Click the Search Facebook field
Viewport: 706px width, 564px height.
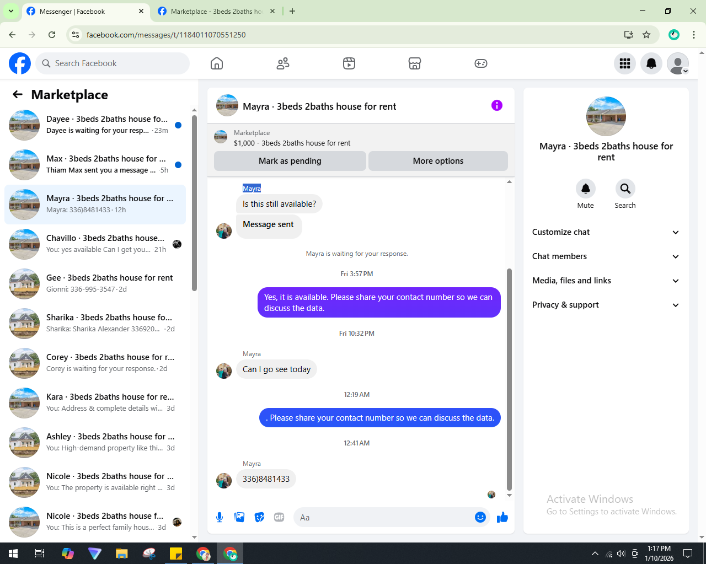pyautogui.click(x=113, y=63)
